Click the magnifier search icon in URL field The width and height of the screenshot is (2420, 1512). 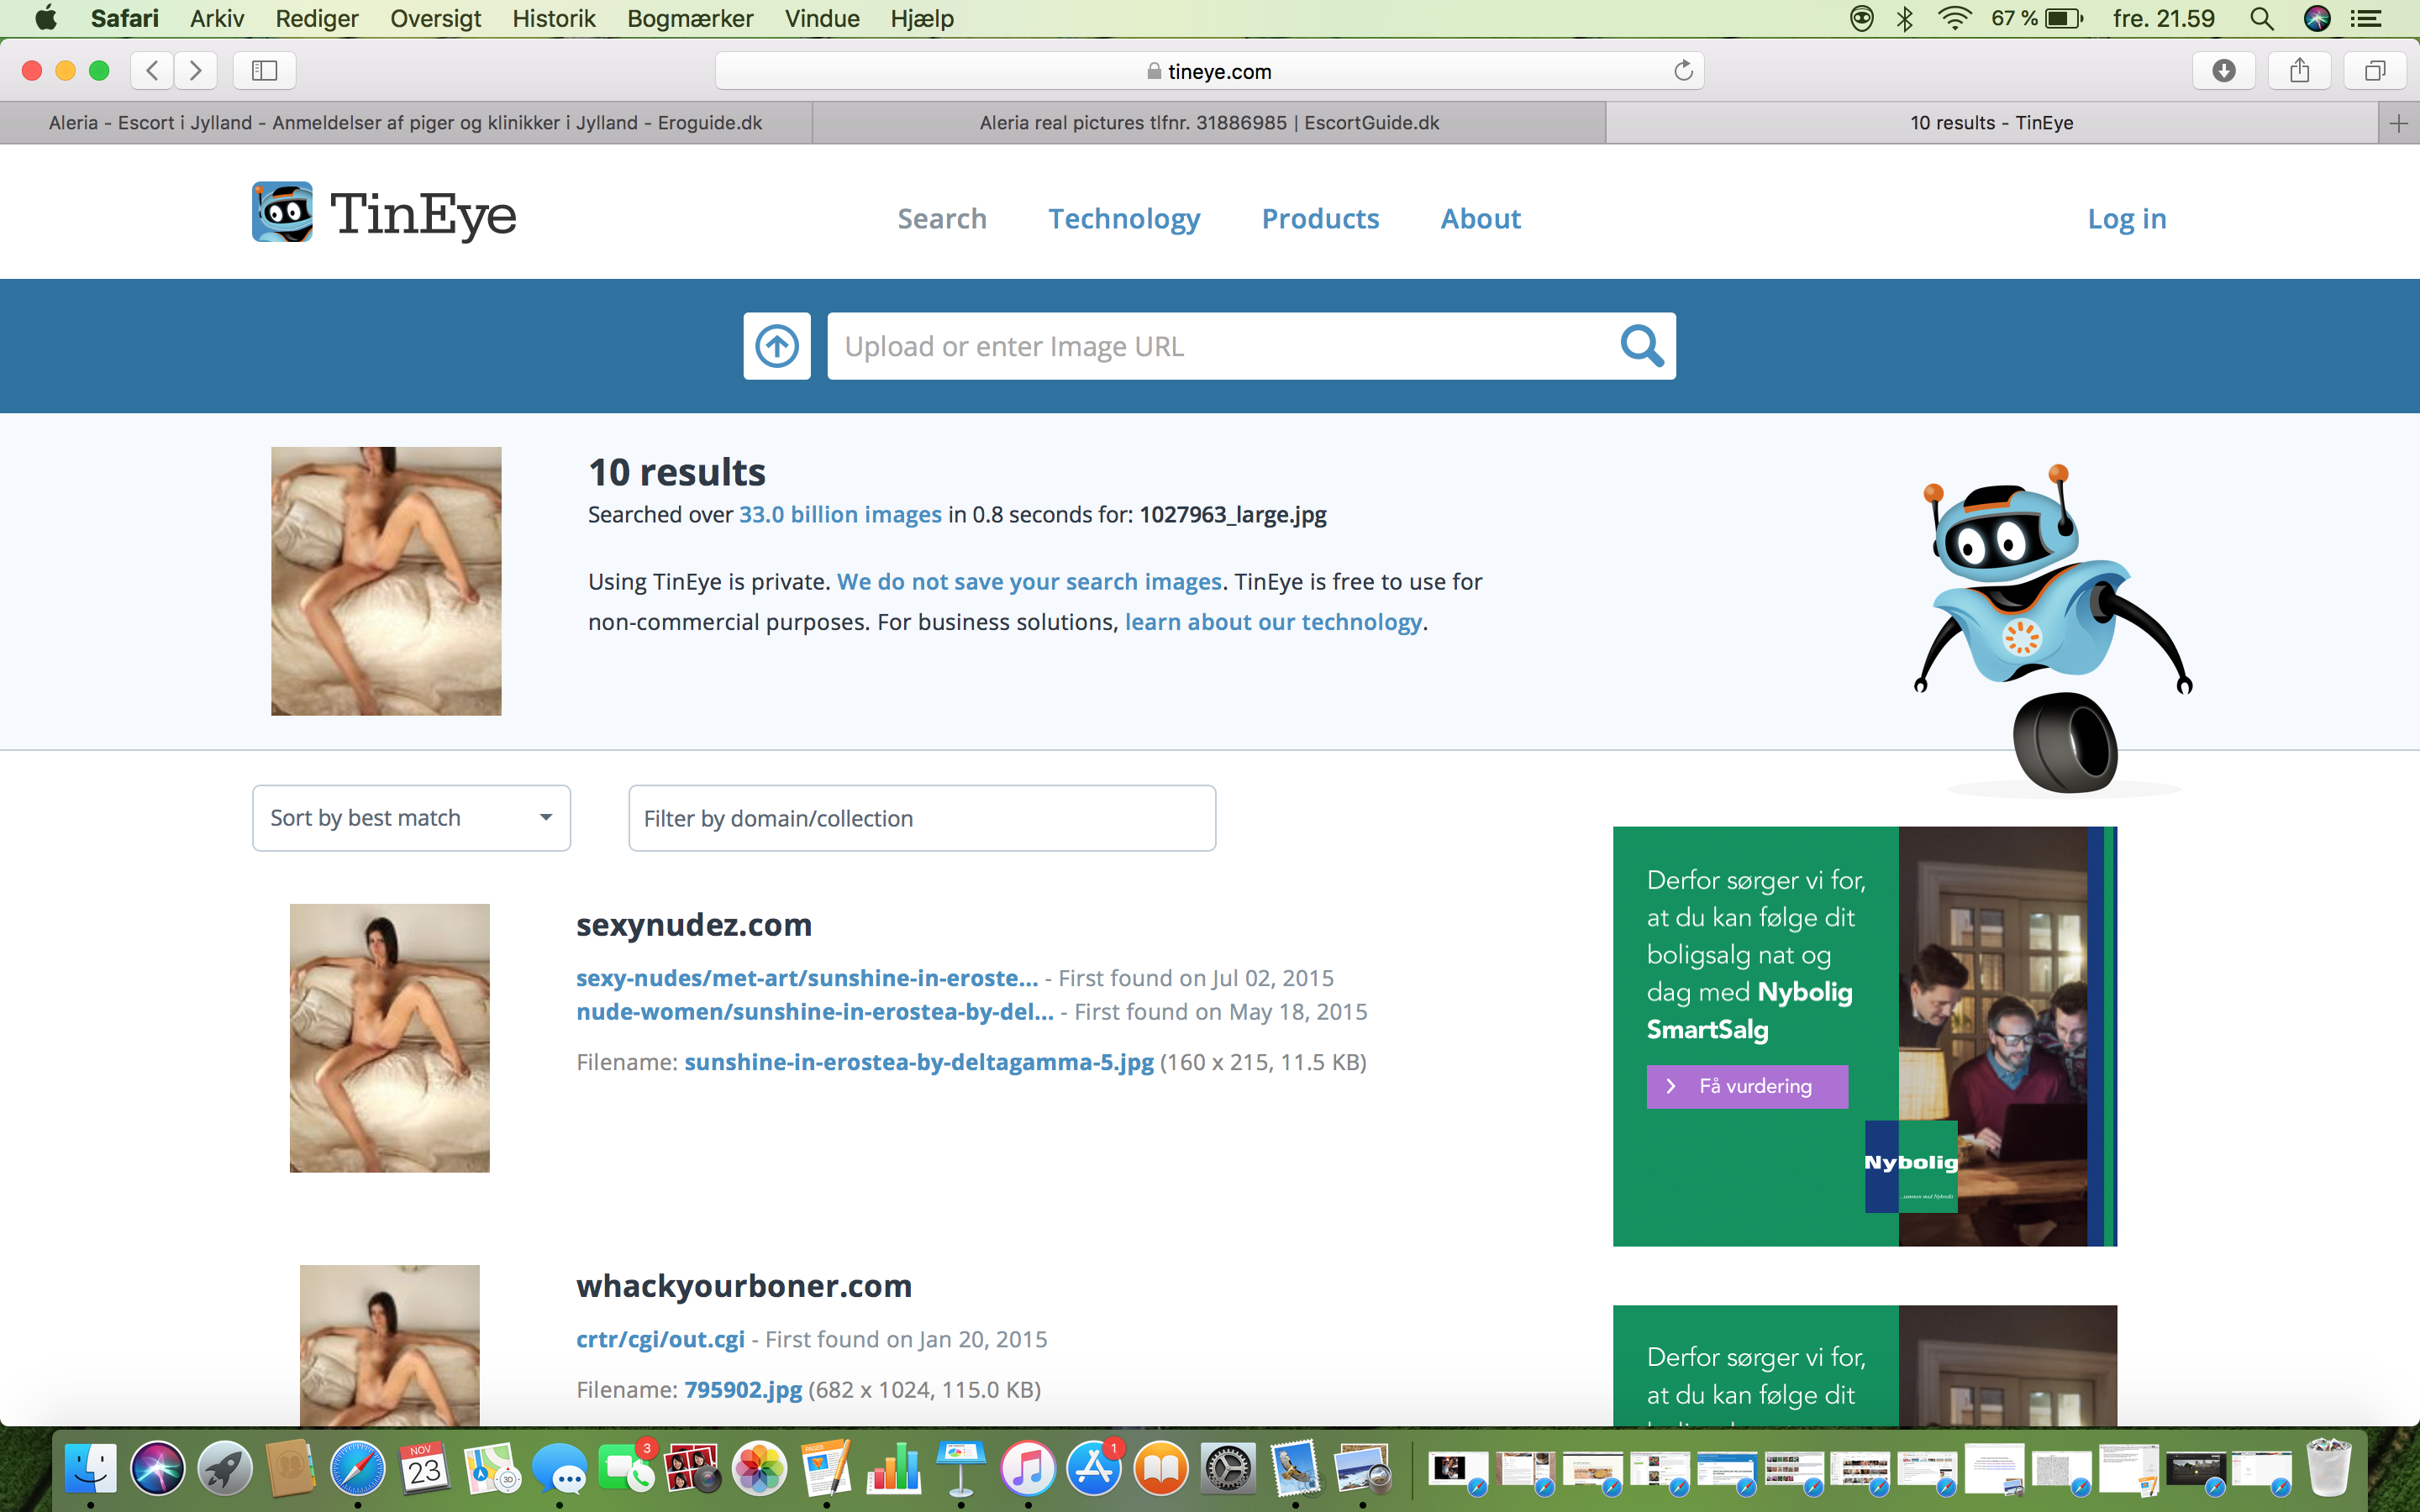1641,346
